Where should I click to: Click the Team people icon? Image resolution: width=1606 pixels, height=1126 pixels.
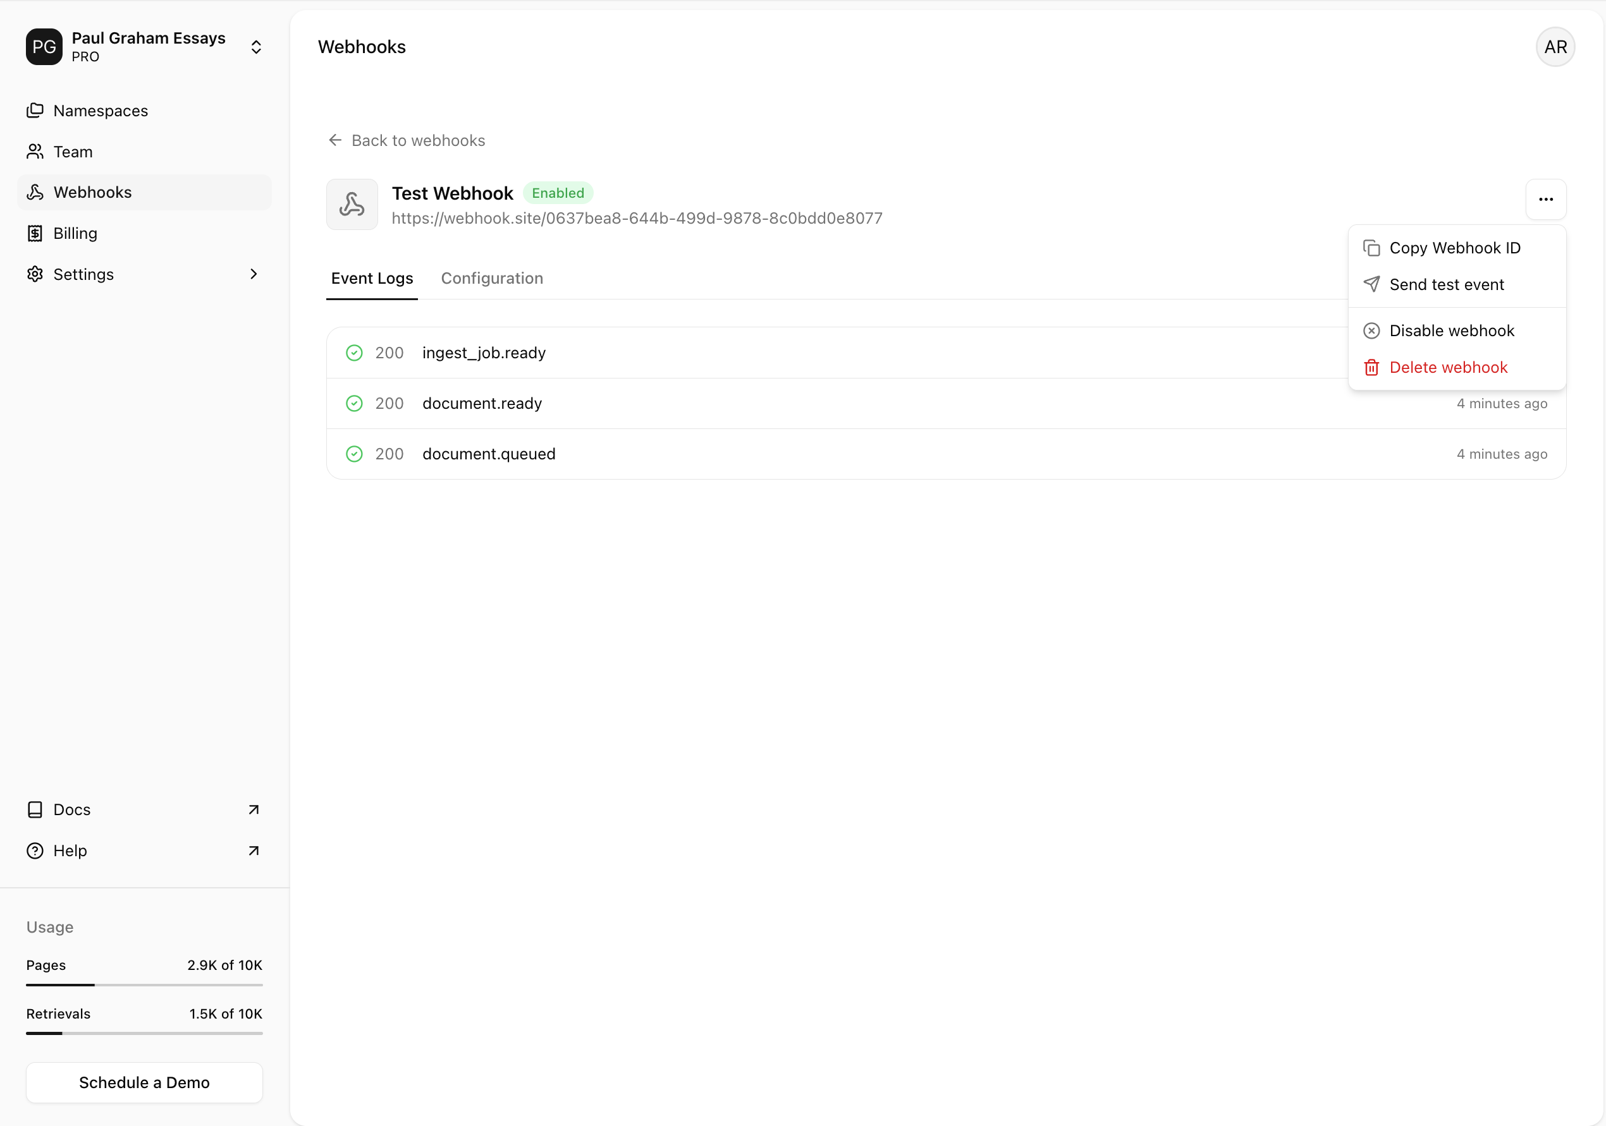pos(35,152)
